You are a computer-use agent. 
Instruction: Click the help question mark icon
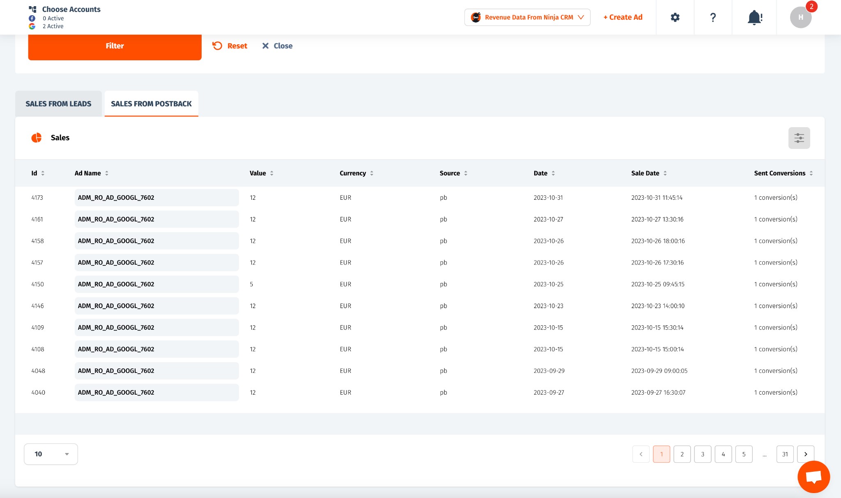[713, 17]
